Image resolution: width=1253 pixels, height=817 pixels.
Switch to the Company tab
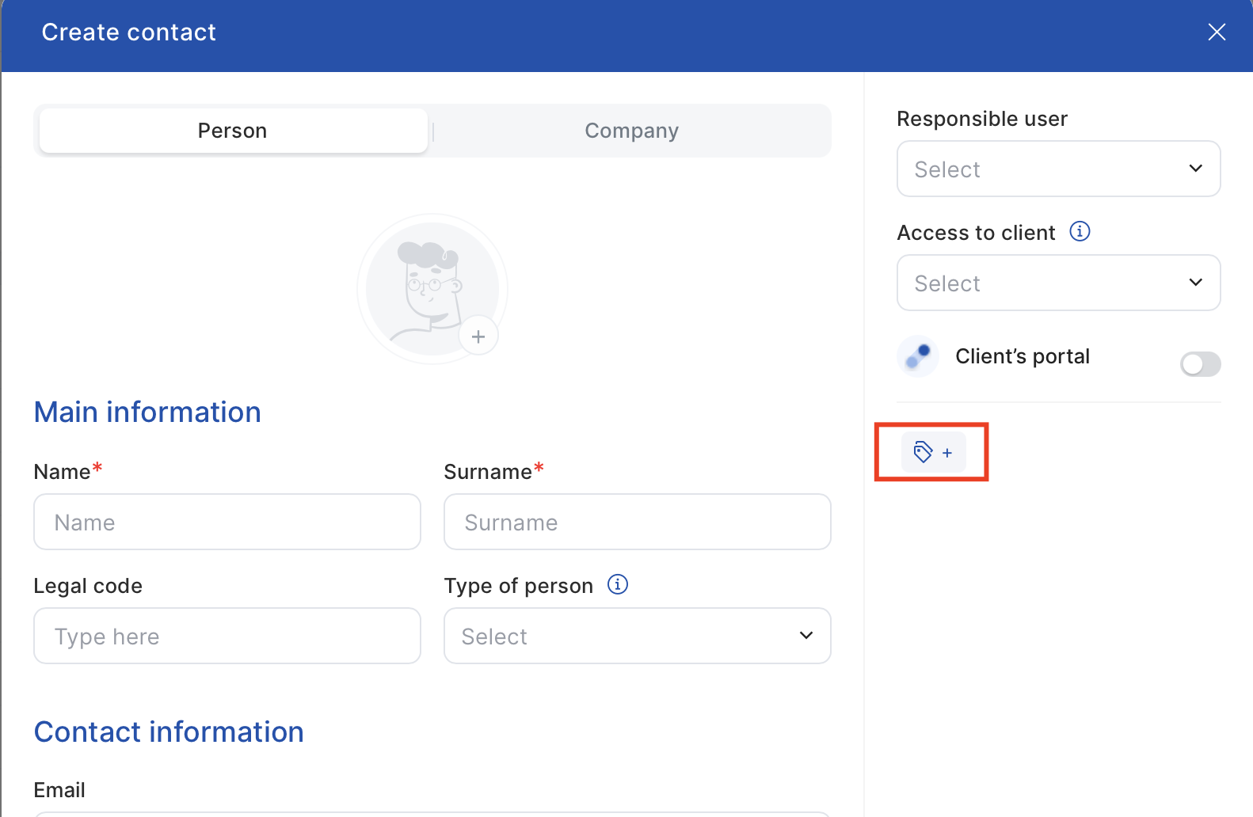point(631,131)
